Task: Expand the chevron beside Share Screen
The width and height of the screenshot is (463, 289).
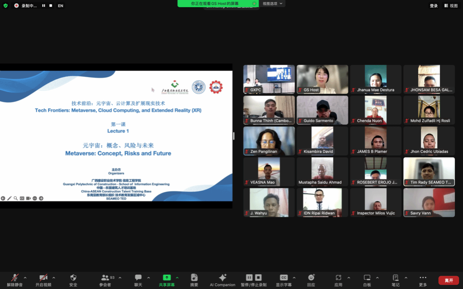Action: pos(177,278)
